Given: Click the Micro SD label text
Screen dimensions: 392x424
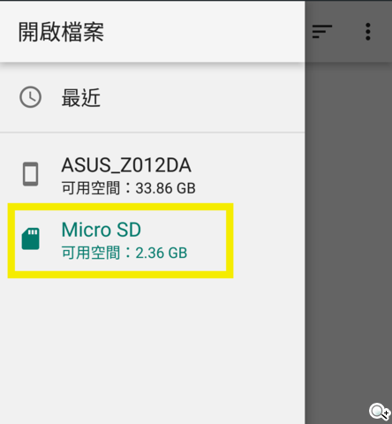Looking at the screenshot, I should coord(102,230).
